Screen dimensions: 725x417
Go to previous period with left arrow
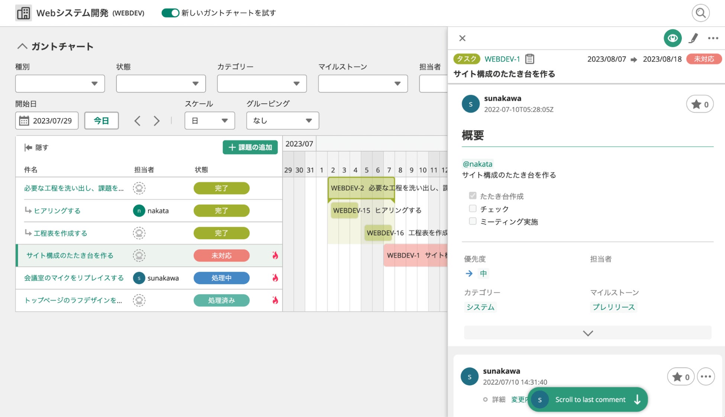click(x=138, y=121)
